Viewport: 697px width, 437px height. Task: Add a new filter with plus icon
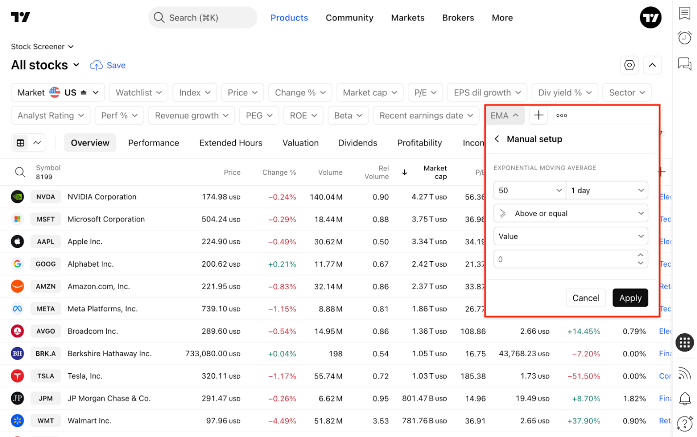(x=539, y=115)
